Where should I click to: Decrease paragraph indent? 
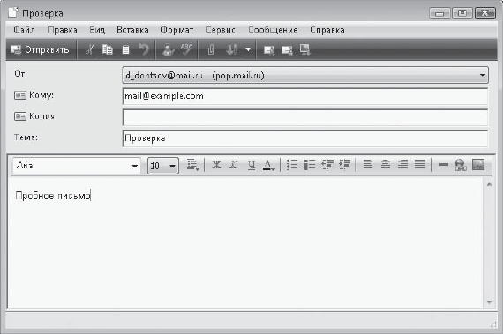(327, 165)
